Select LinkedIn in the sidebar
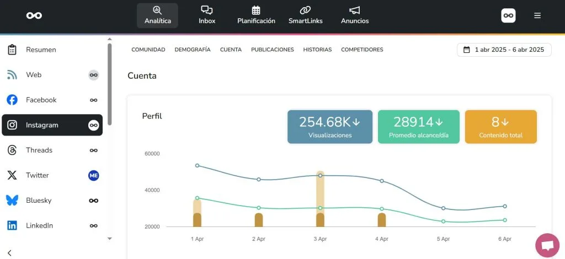 point(52,225)
